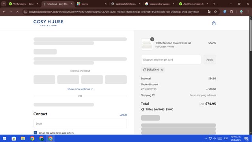Image resolution: width=252 pixels, height=142 pixels.
Task: Open a new browser tab
Action: 214,4
